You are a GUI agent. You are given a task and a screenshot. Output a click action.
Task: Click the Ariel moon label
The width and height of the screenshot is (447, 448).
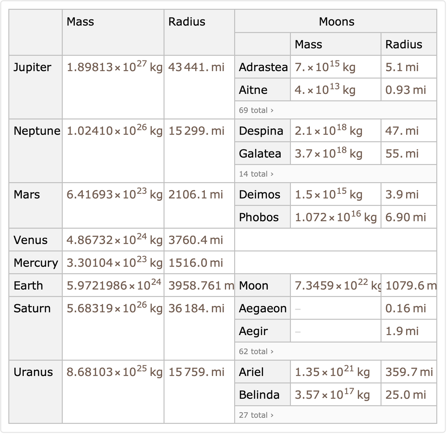tap(251, 372)
